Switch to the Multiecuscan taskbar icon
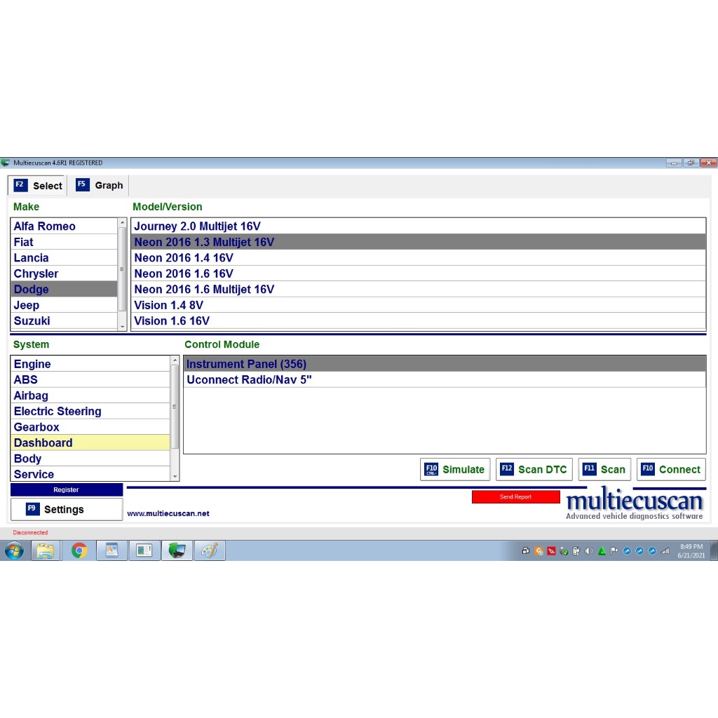 click(177, 550)
